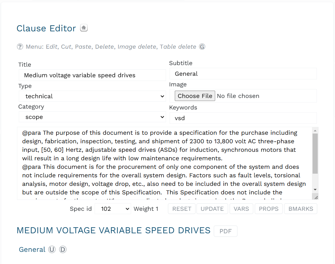Focus the Keywords input field
The height and width of the screenshot is (264, 335).
[x=243, y=118]
